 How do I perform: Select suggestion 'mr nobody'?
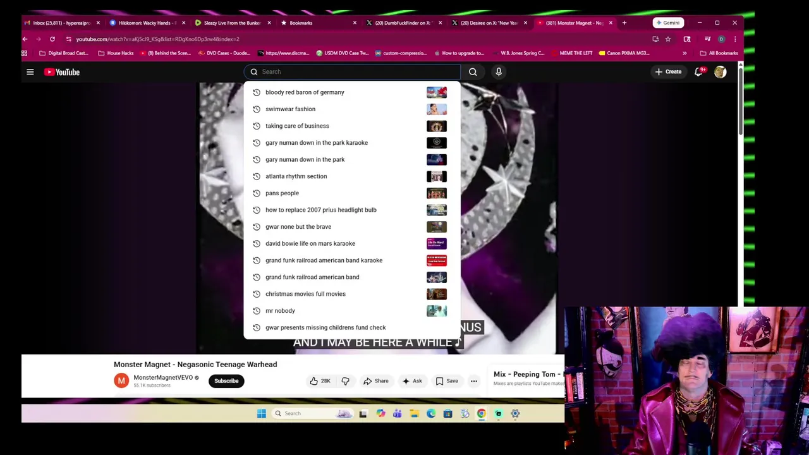point(352,311)
